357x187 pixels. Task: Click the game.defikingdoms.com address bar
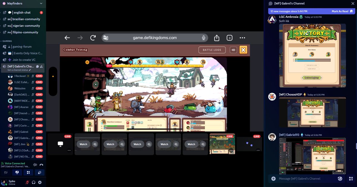[x=155, y=38]
